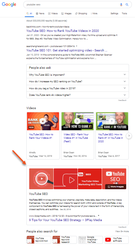The height and width of the screenshot is (246, 135).
Task: Open YouTube SEO: How to Rank Your Videos #1
Action: coord(41,136)
